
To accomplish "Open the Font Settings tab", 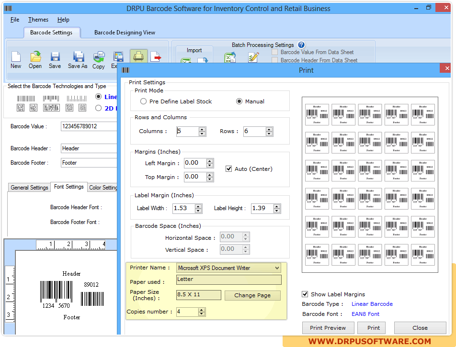I will 68,187.
